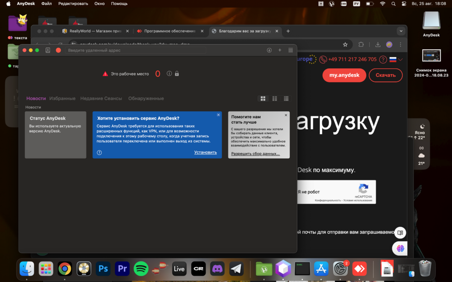Open the 'Редактировать' menu
Screen dimensions: 452x282
(x=73, y=4)
